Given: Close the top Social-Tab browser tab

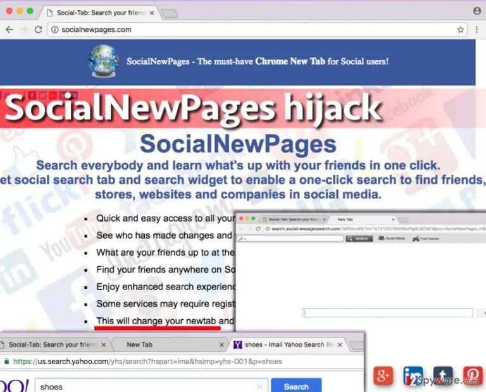Looking at the screenshot, I should pyautogui.click(x=152, y=13).
